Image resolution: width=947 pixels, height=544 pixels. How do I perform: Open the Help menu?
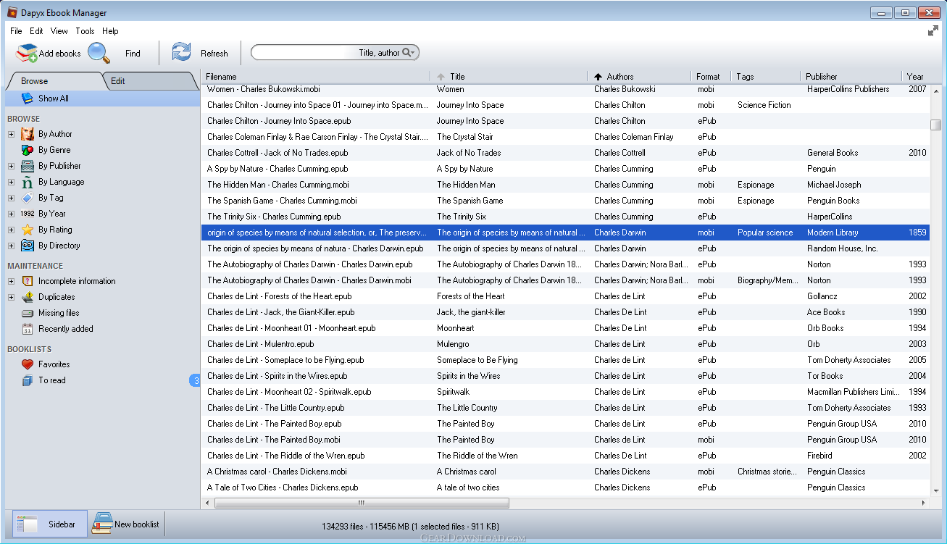110,31
